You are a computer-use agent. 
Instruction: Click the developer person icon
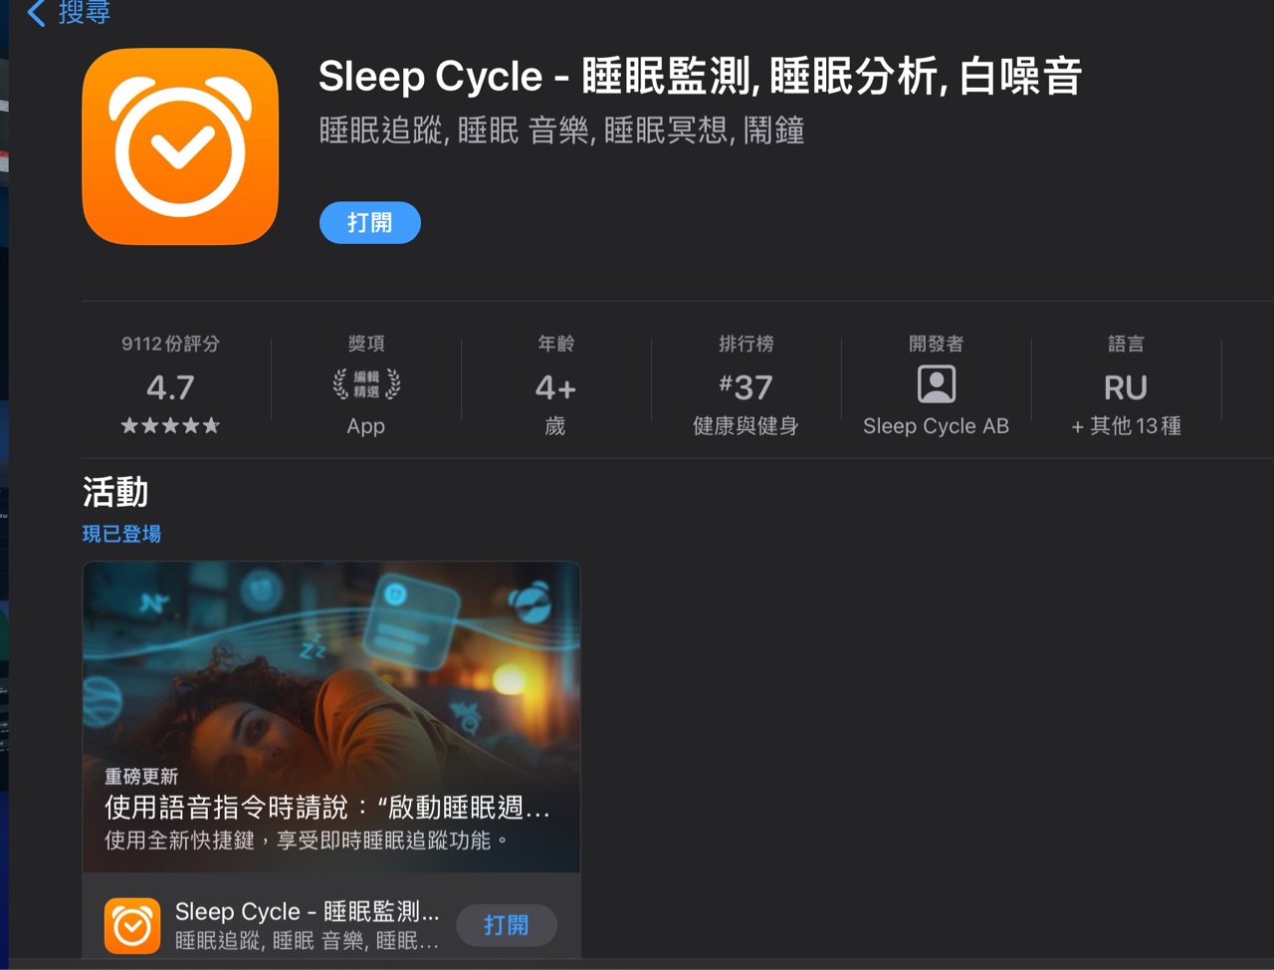pos(936,384)
